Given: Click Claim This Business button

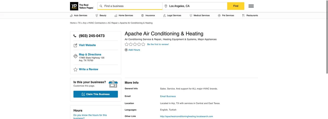Looking at the screenshot, I should pos(96,94).
